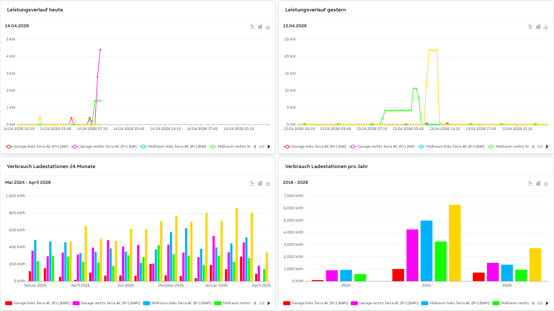Switch yesterday's chart to bar view
The width and height of the screenshot is (554, 311).
tap(538, 27)
